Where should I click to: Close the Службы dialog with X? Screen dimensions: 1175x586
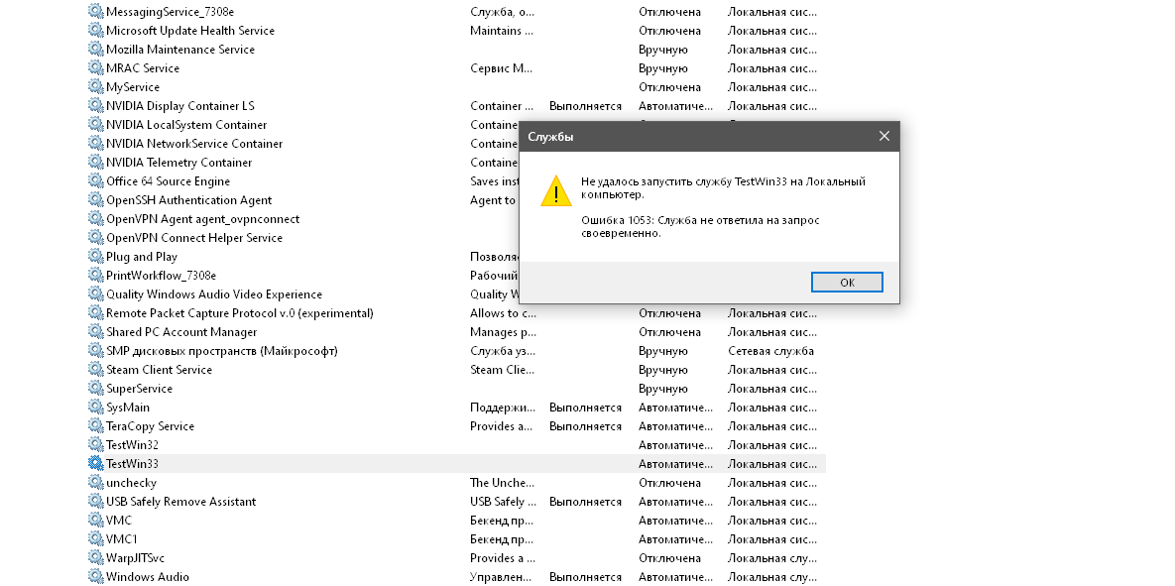[884, 137]
